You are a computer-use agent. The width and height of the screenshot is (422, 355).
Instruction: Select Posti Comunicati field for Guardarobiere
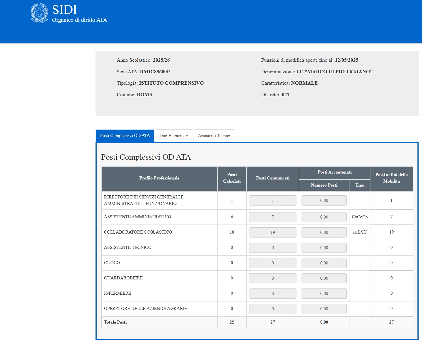tap(272, 278)
